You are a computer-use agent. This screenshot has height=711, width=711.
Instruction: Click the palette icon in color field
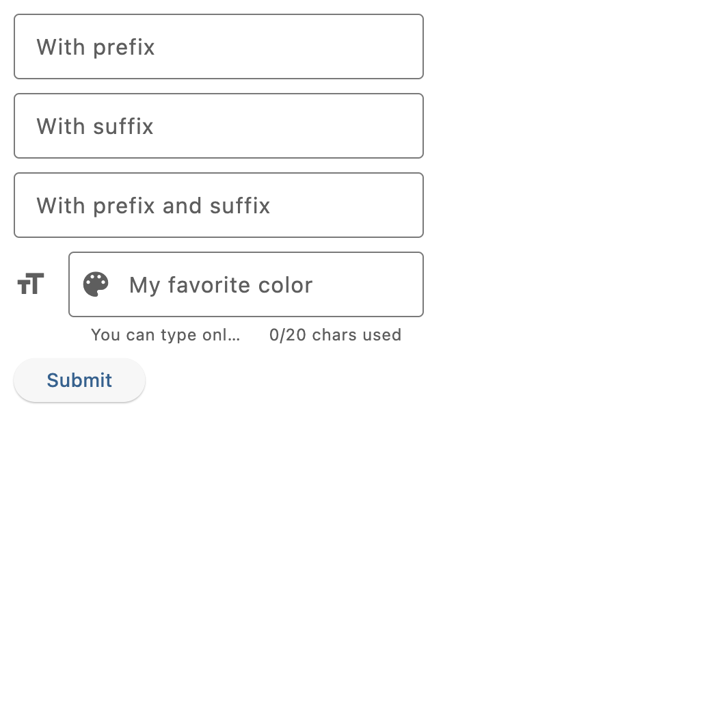[x=96, y=284]
